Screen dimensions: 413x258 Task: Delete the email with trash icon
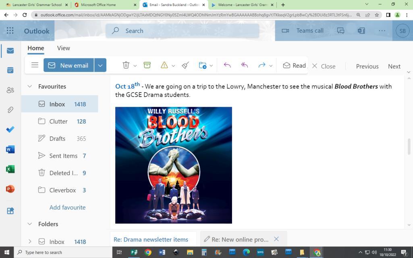coord(126,65)
